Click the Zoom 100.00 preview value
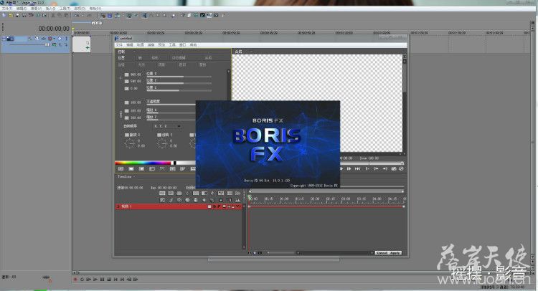 coord(369,158)
